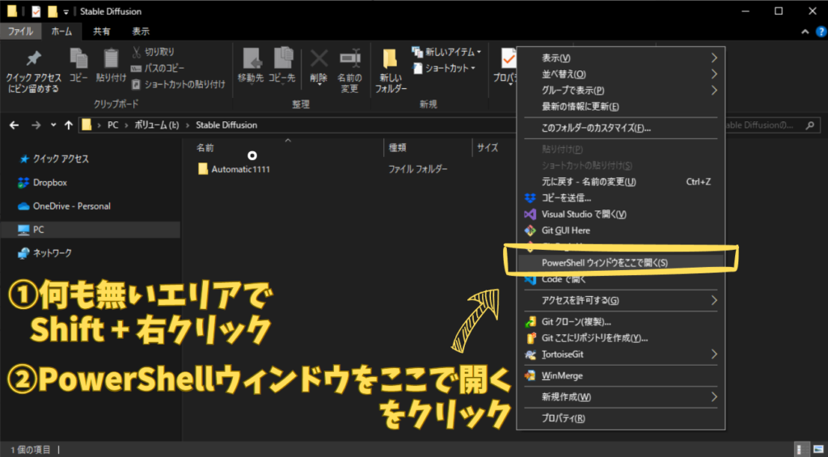Click the Visual Studio icon in context menu

pyautogui.click(x=530, y=214)
